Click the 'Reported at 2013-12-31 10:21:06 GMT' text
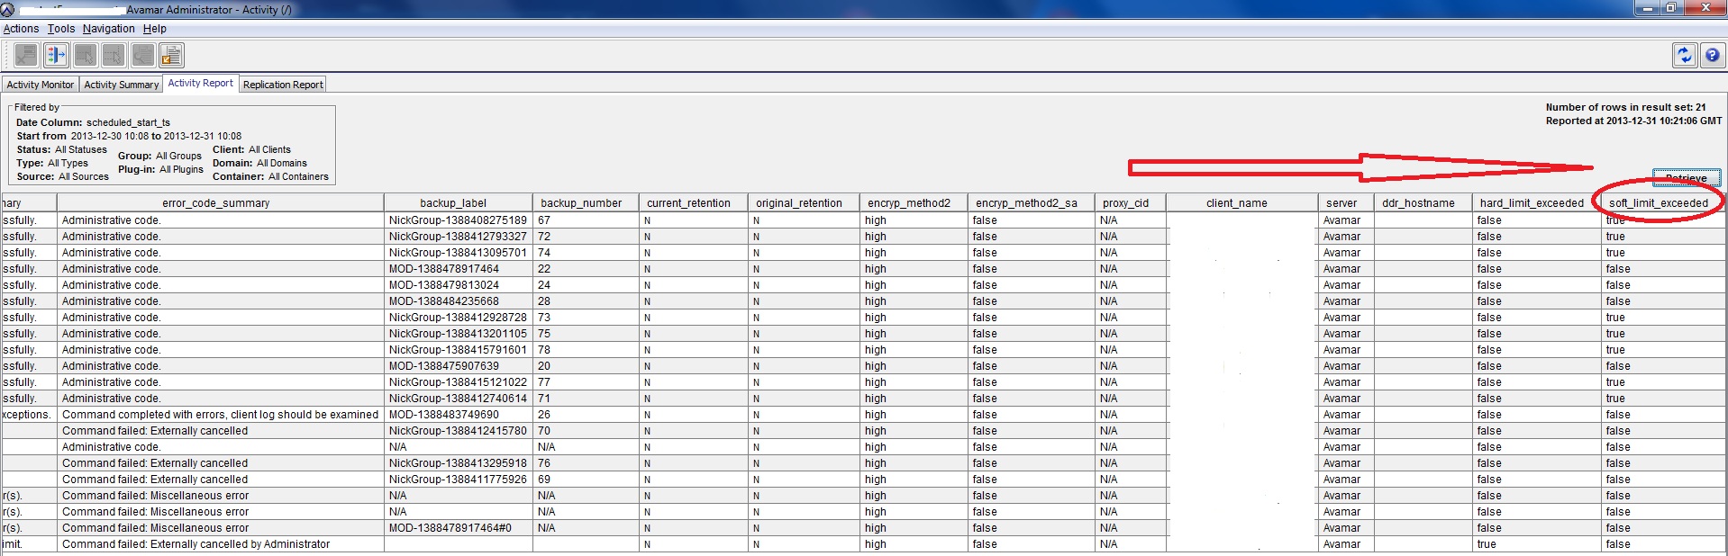Image resolution: width=1728 pixels, height=556 pixels. click(x=1633, y=121)
